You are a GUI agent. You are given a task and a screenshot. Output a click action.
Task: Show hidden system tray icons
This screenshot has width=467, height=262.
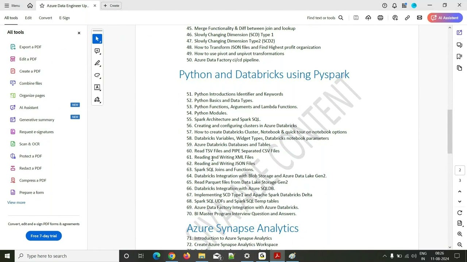tap(385, 256)
